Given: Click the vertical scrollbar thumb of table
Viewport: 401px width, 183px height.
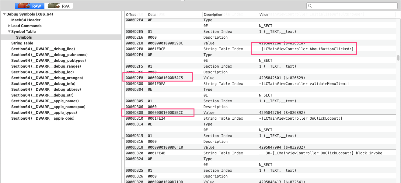Looking at the screenshot, I should (398, 58).
